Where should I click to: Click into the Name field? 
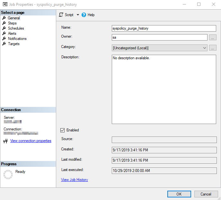coord(164,28)
